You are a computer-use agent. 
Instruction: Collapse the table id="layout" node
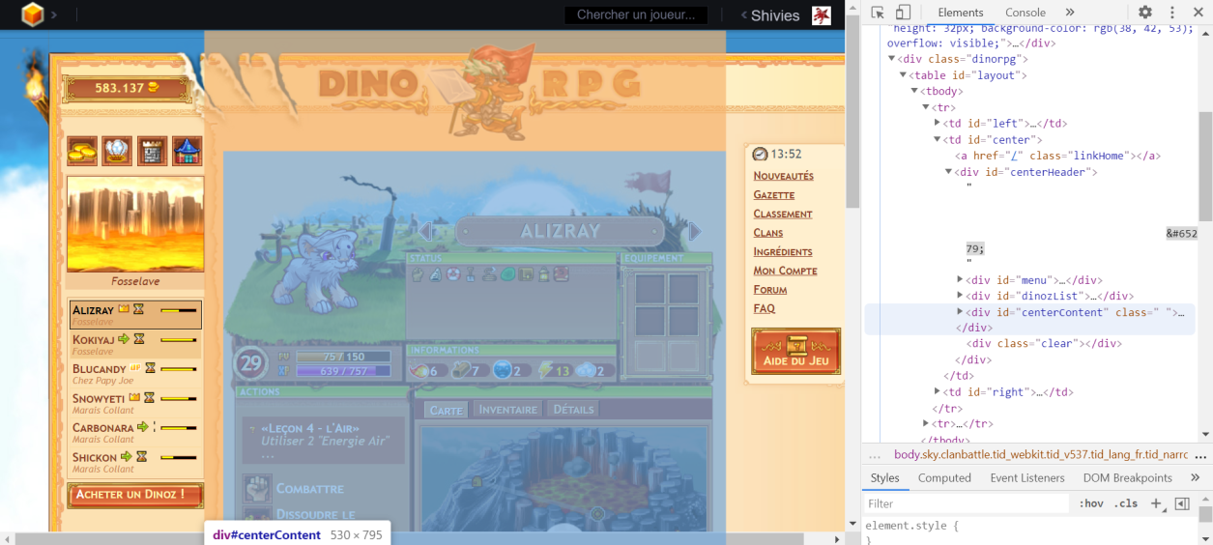904,75
